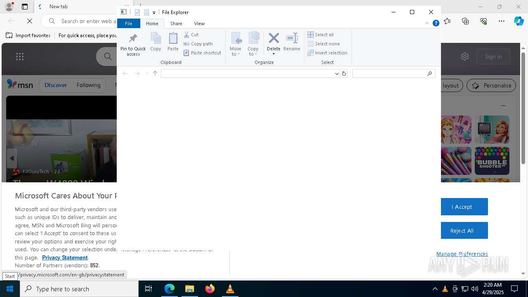Open recent locations dropdown arrow
This screenshot has width=528, height=297.
pos(146,73)
